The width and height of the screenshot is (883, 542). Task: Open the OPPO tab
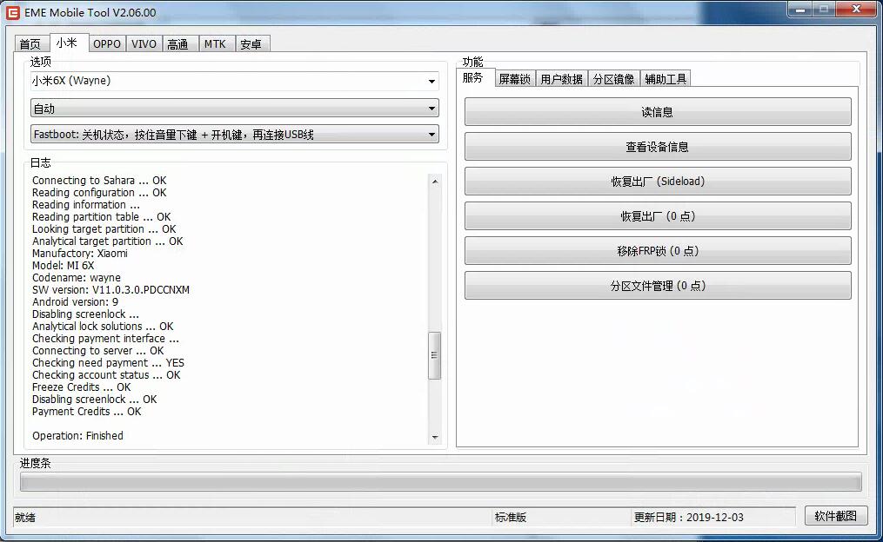107,43
